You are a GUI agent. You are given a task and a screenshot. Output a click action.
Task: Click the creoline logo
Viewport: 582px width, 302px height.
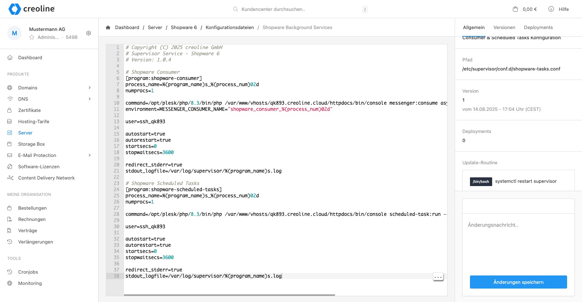coord(32,9)
